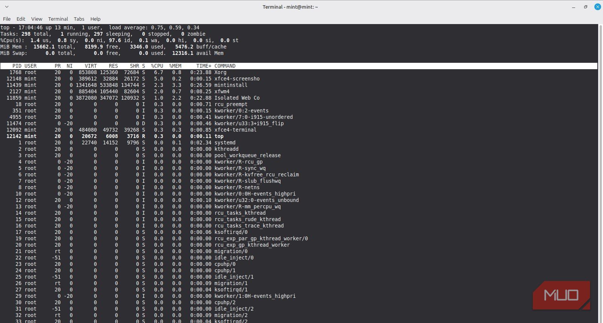Click the mintinstall command text

tap(231, 85)
